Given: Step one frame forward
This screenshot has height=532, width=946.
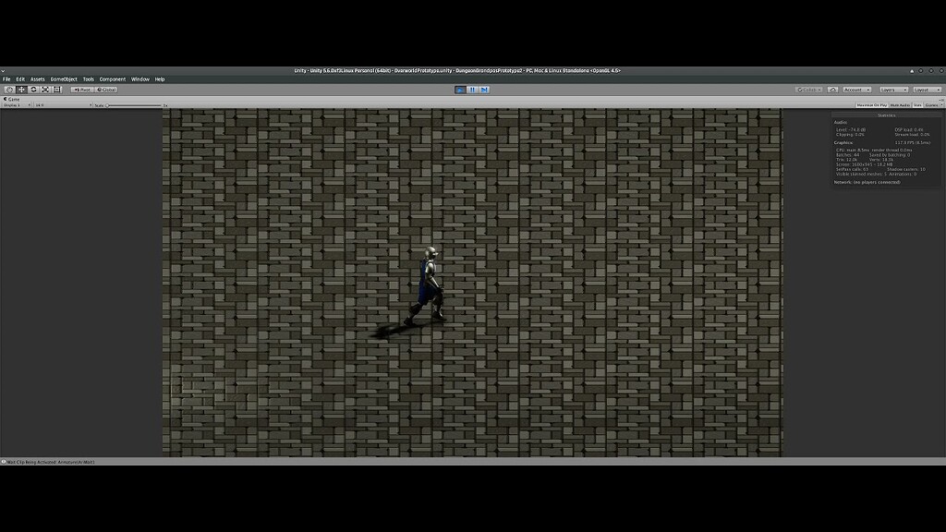Looking at the screenshot, I should point(484,89).
